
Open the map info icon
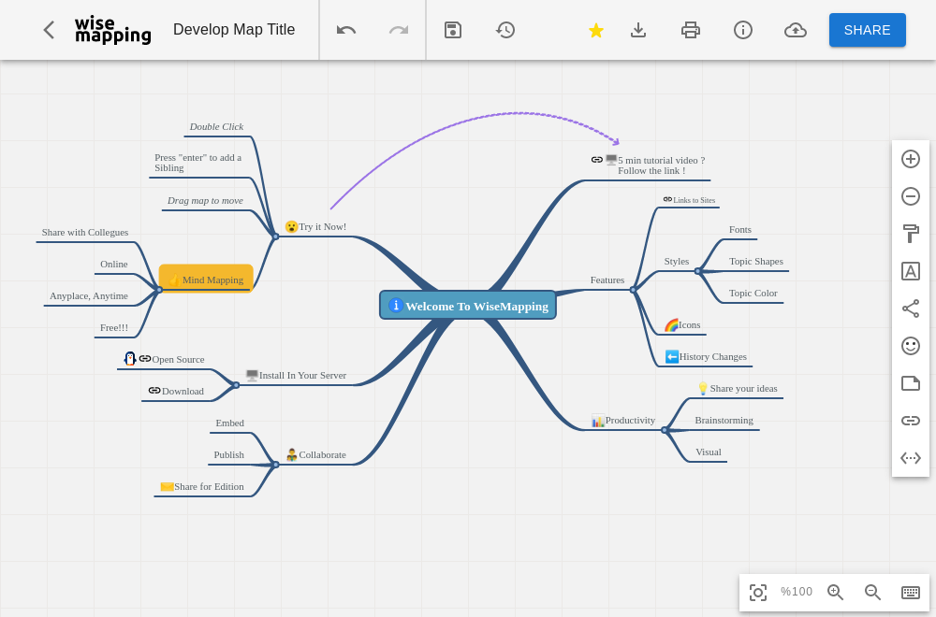(x=742, y=30)
